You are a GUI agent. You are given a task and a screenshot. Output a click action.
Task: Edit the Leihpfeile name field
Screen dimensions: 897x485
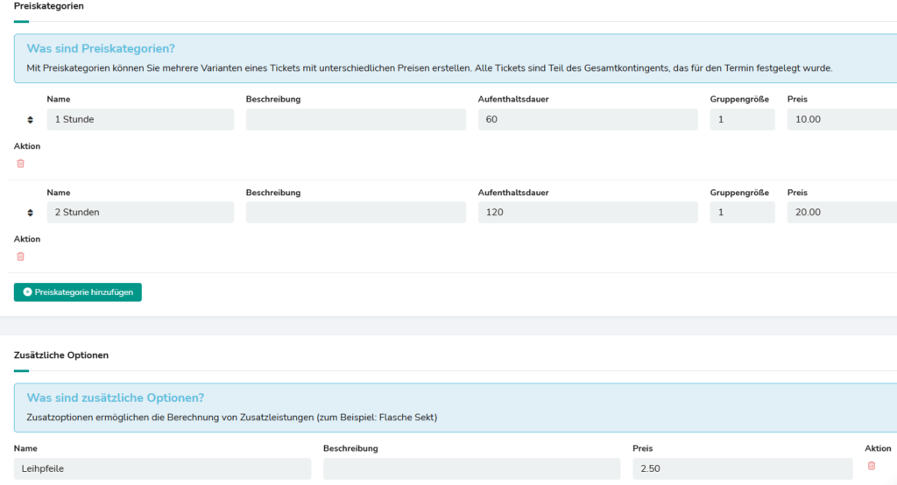point(163,468)
